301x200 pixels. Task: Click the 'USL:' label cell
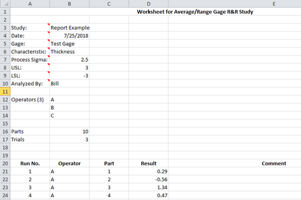pos(30,68)
